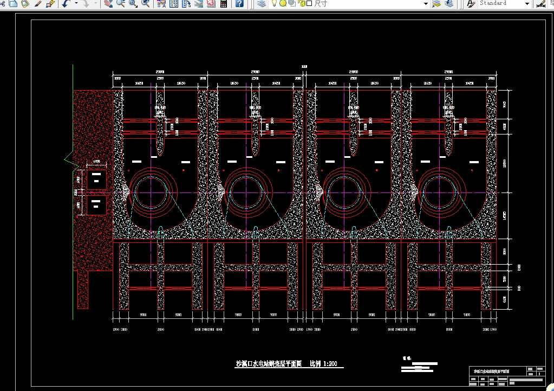554x391 pixels.
Task: Open Help with the question mark icon
Action: pos(239,4)
